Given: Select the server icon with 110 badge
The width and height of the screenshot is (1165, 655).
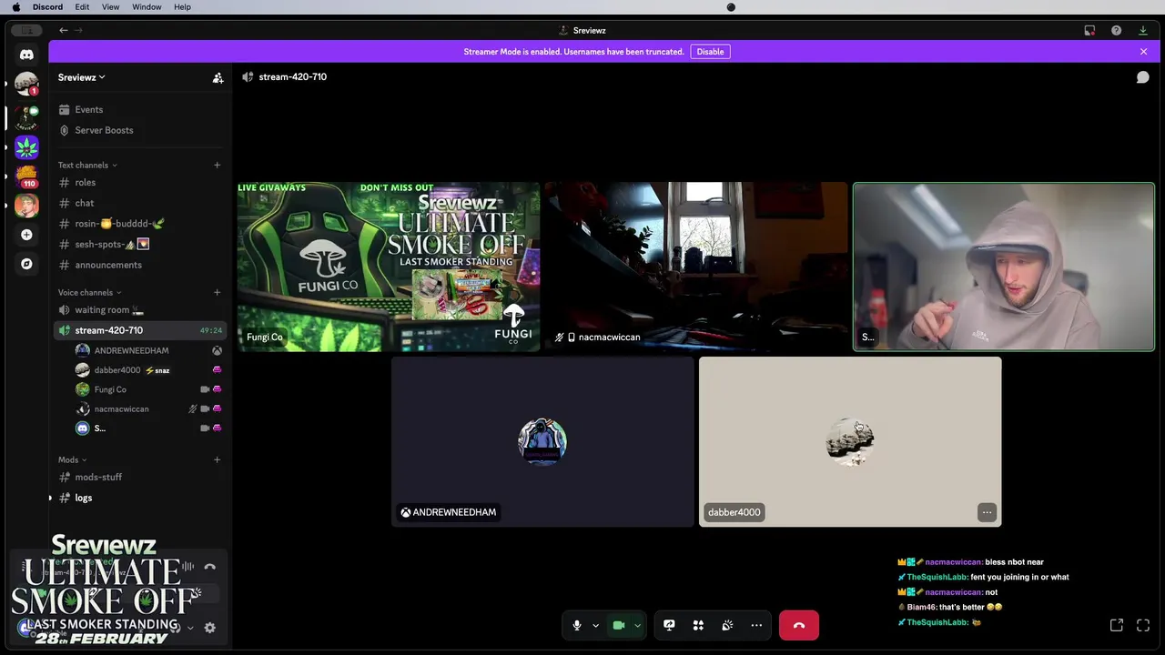Looking at the screenshot, I should [26, 176].
